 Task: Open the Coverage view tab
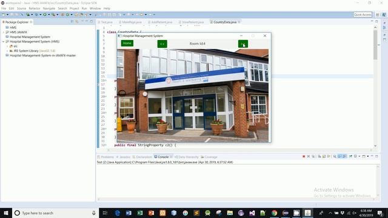pos(209,157)
